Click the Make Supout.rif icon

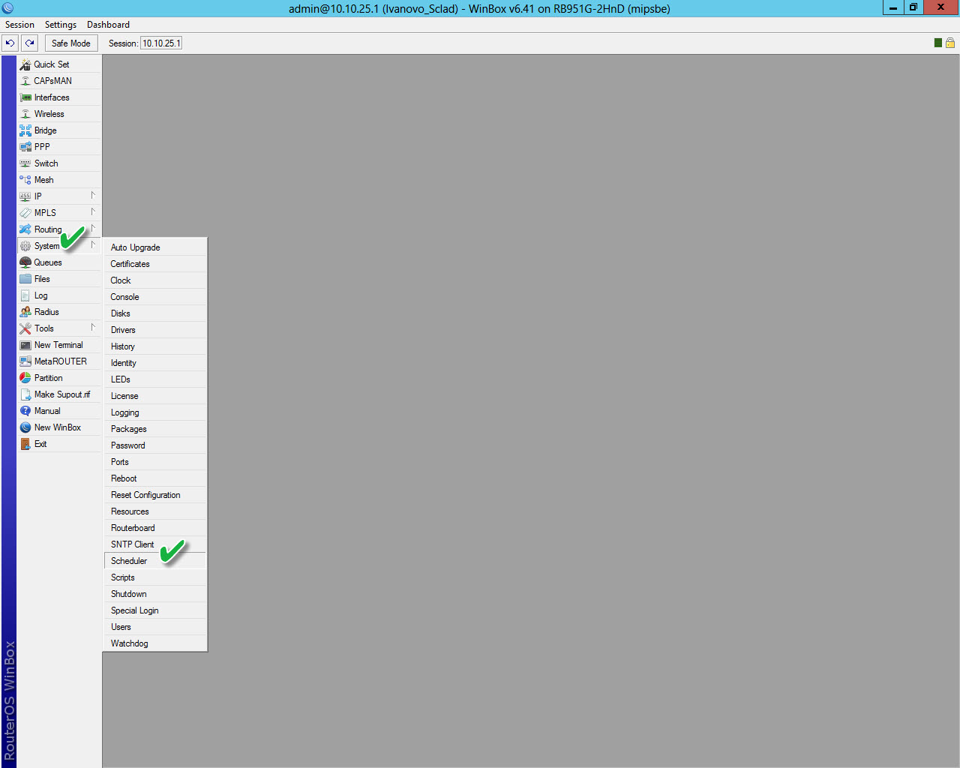(25, 394)
